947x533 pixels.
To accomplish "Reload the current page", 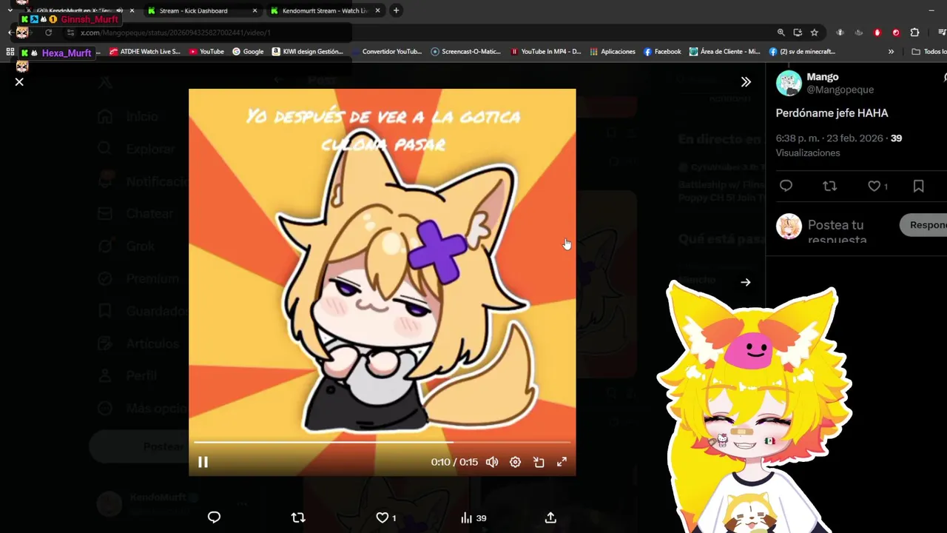I will coord(48,33).
